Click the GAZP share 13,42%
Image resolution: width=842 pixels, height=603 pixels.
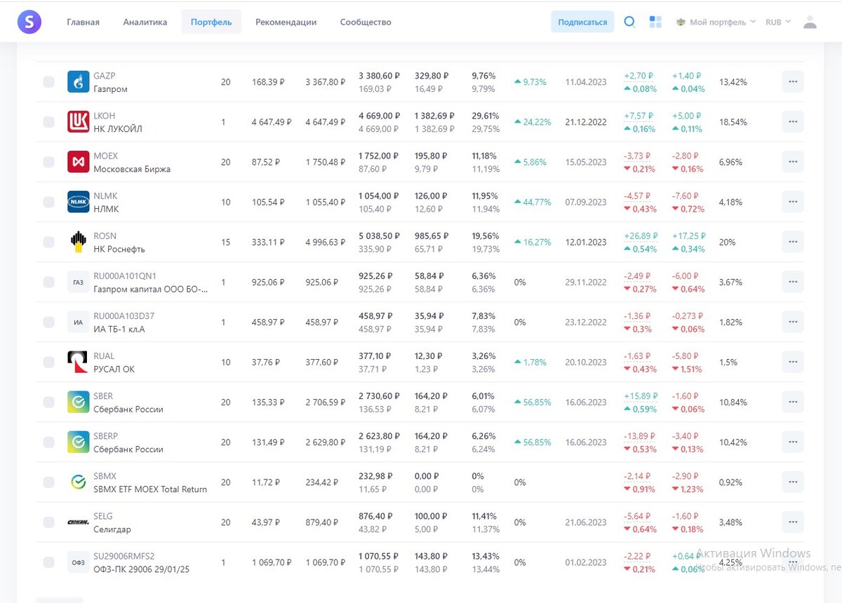click(x=733, y=82)
